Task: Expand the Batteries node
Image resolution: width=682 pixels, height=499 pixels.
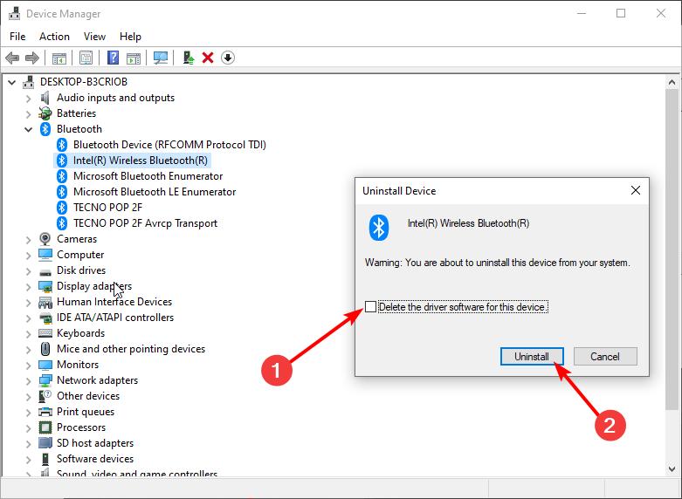Action: click(28, 114)
